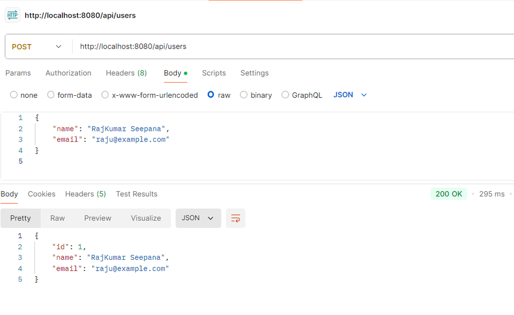The width and height of the screenshot is (514, 315).
Task: Open the Test Results tab
Action: click(x=137, y=194)
